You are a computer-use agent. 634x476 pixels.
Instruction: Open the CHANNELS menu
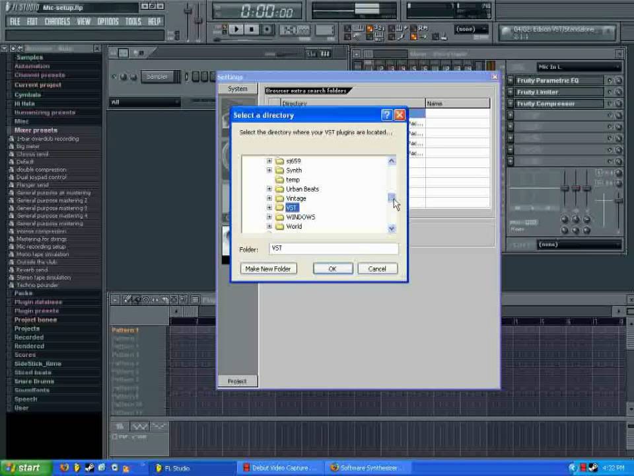pyautogui.click(x=57, y=21)
